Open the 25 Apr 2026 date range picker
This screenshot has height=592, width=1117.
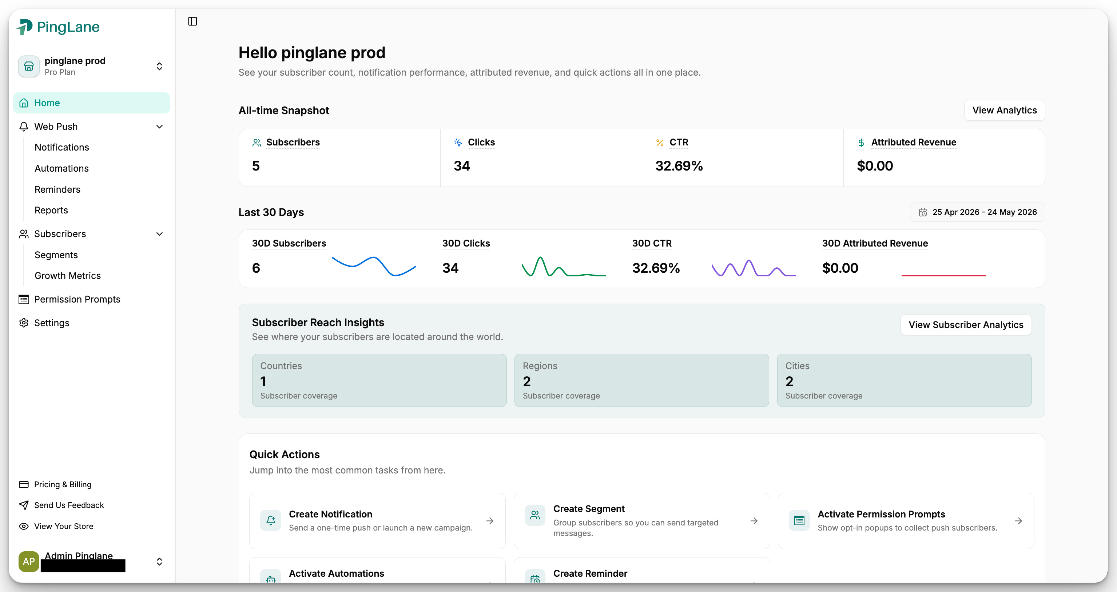pyautogui.click(x=977, y=212)
